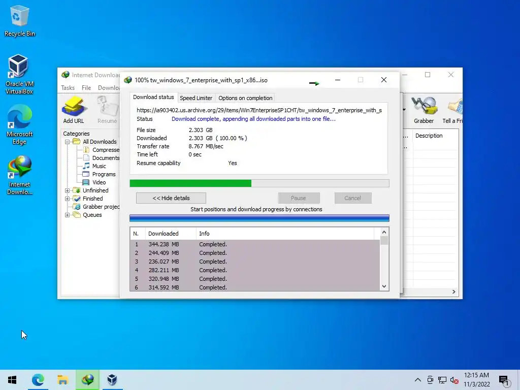Open the Downloads menu in IDM
This screenshot has height=390, width=520.
[x=109, y=88]
